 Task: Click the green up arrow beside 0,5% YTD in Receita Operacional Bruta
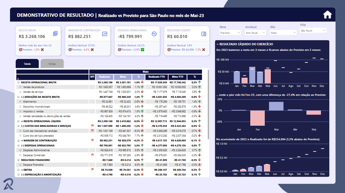coord(199,82)
